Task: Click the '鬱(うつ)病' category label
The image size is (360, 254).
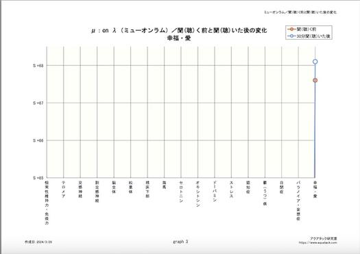Action: pos(265,193)
